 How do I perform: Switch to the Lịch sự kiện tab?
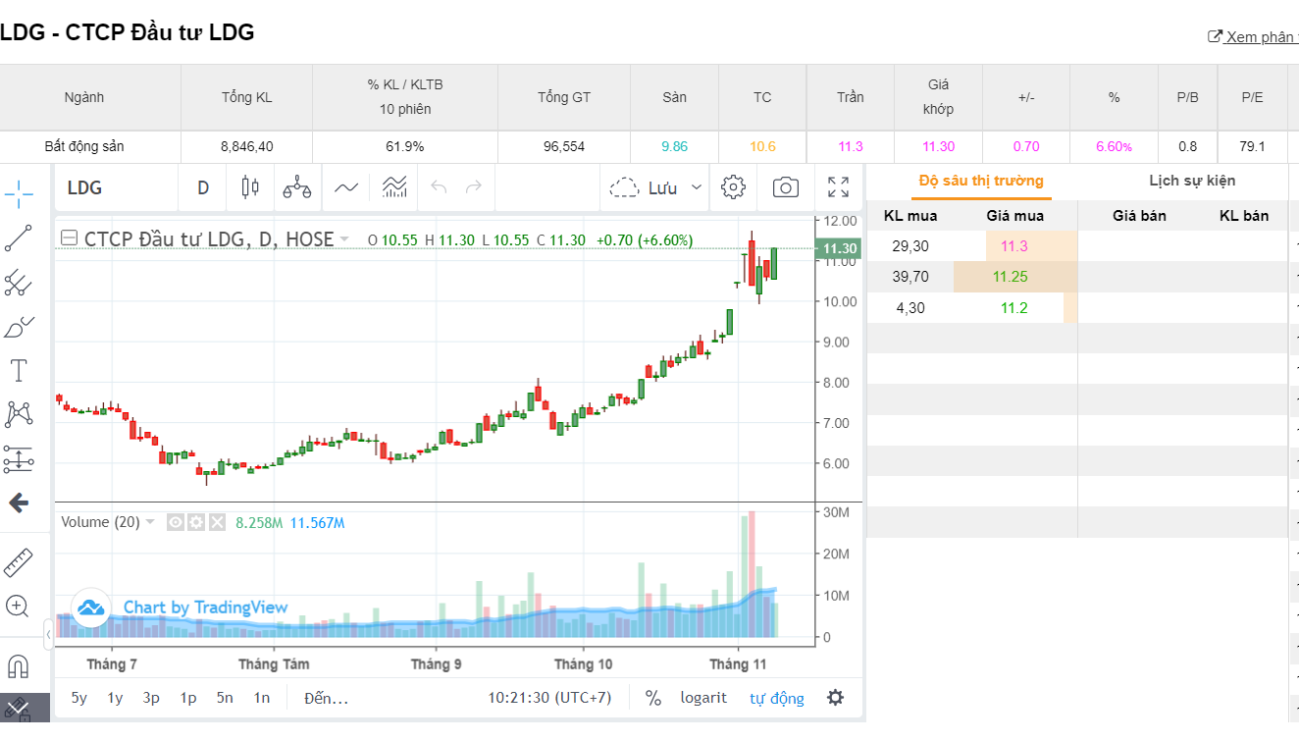pos(1192,181)
